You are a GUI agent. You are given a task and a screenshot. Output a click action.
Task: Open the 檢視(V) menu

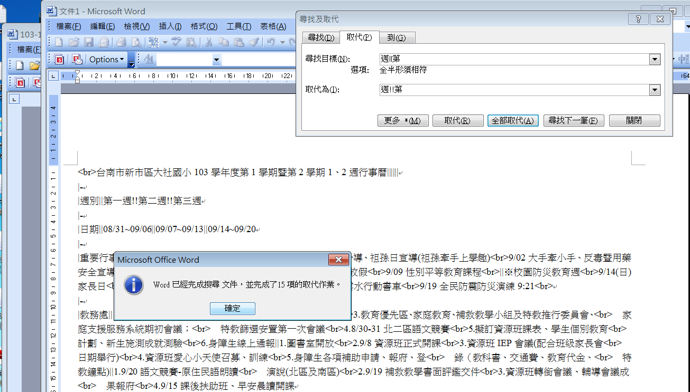pos(136,26)
